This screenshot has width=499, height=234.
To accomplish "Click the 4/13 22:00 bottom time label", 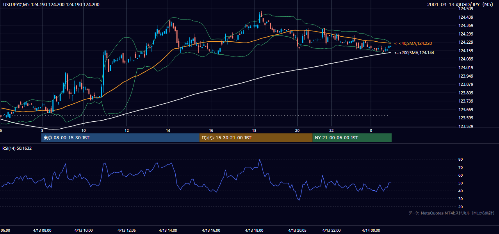I will 331,230.
